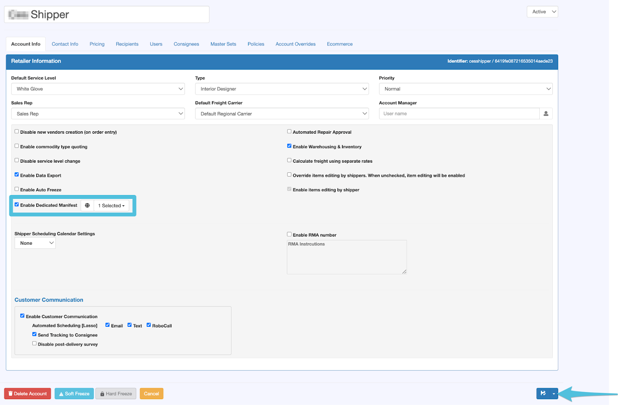Open the Policies tab
Screen dimensions: 618x405
click(x=256, y=44)
